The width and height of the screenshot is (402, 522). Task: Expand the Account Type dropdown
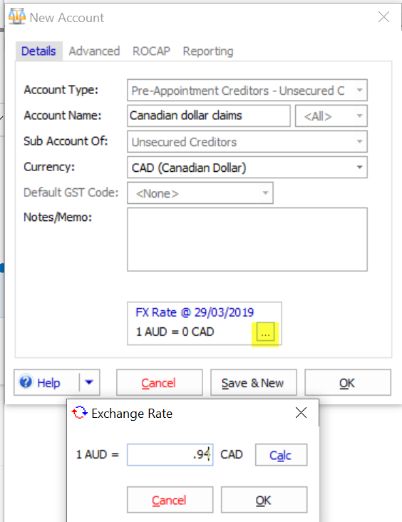pyautogui.click(x=359, y=91)
